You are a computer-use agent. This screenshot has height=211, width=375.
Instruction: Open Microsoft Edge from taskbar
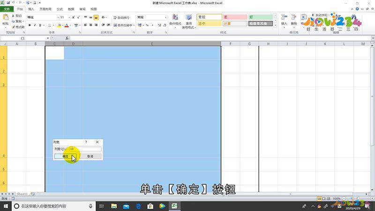(138, 206)
